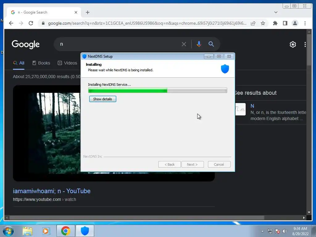The image size is (316, 237).
Task: Click the horizontal scrollbar right arrow
Action: coord(304,218)
